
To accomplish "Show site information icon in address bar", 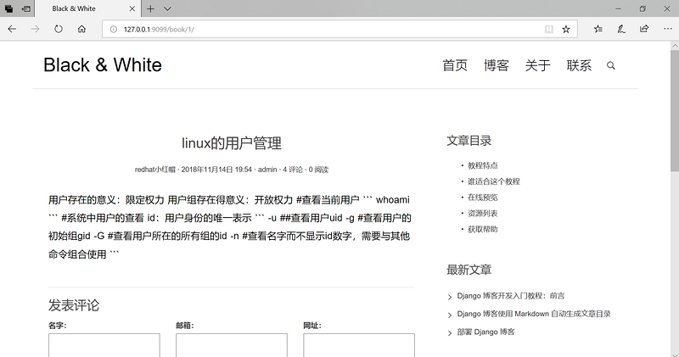I will click(114, 30).
